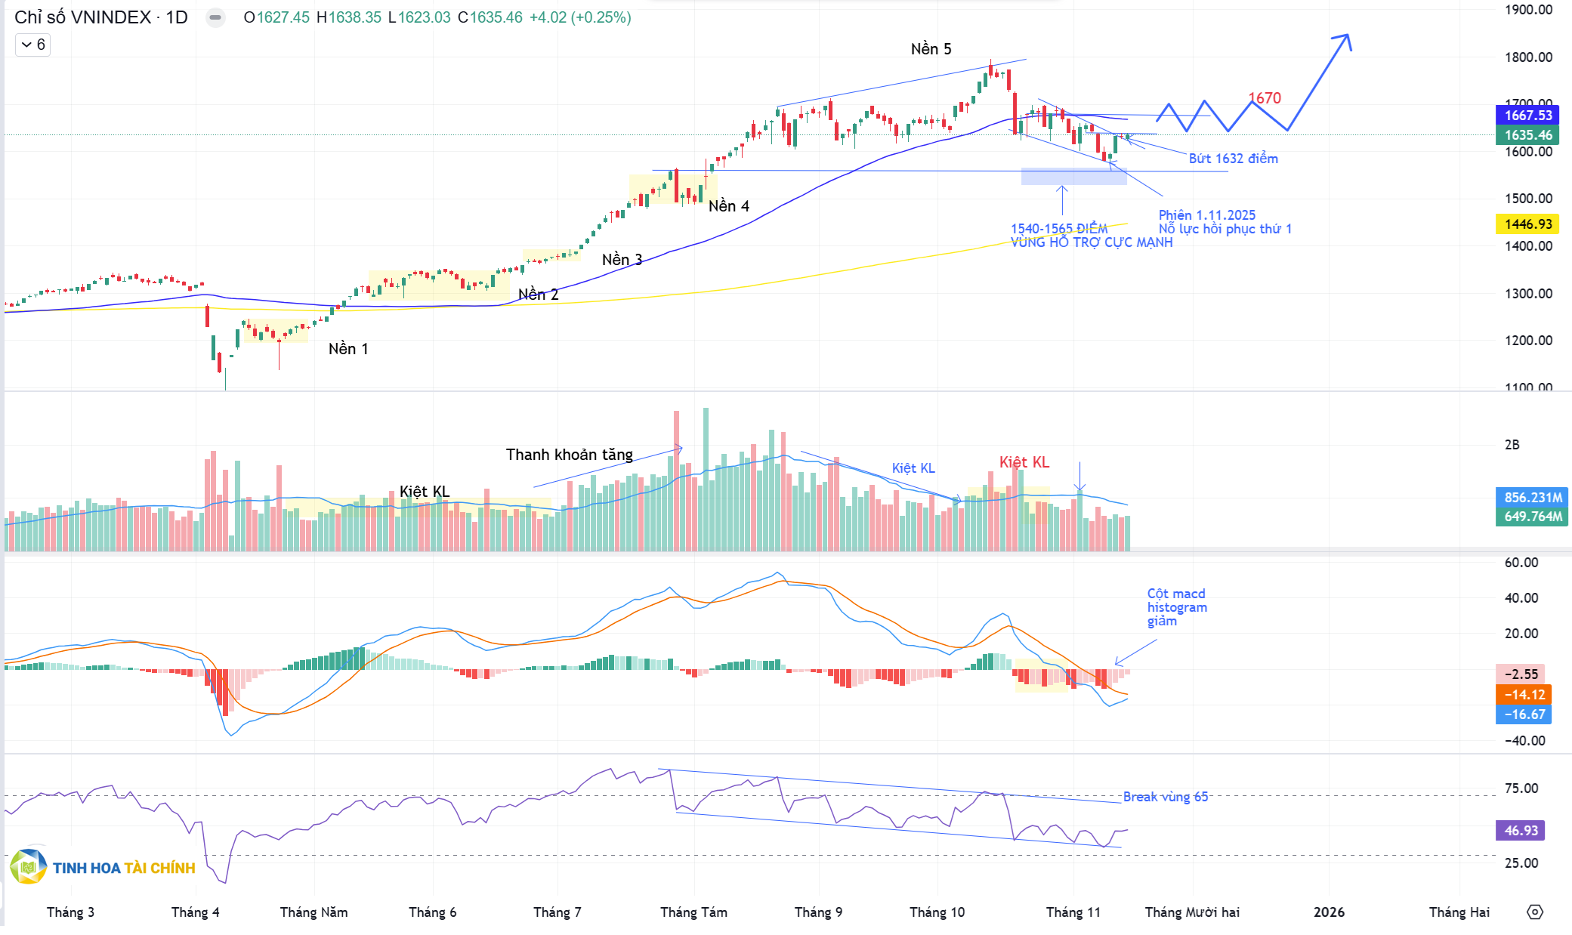Open chart settings hexagon icon on time axis
The width and height of the screenshot is (1572, 935).
tap(1534, 912)
